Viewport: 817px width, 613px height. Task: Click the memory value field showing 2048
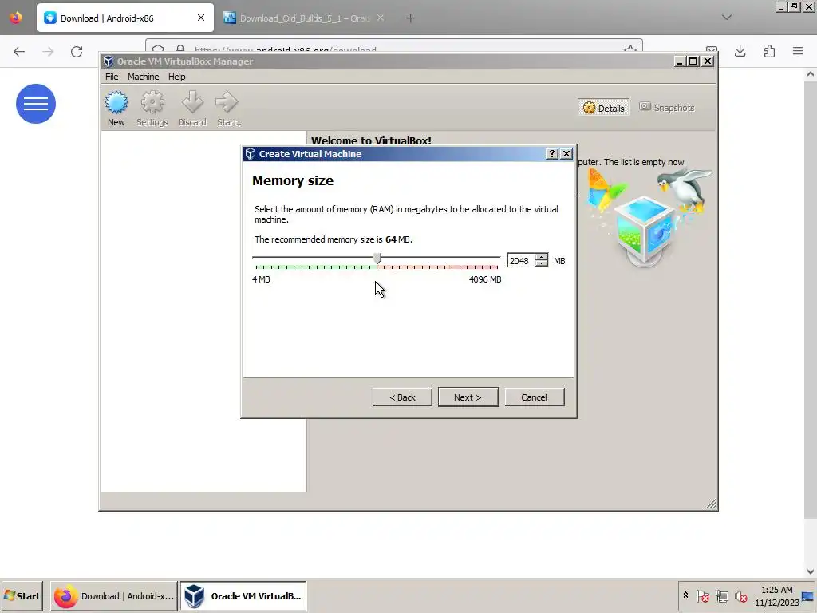click(x=520, y=261)
